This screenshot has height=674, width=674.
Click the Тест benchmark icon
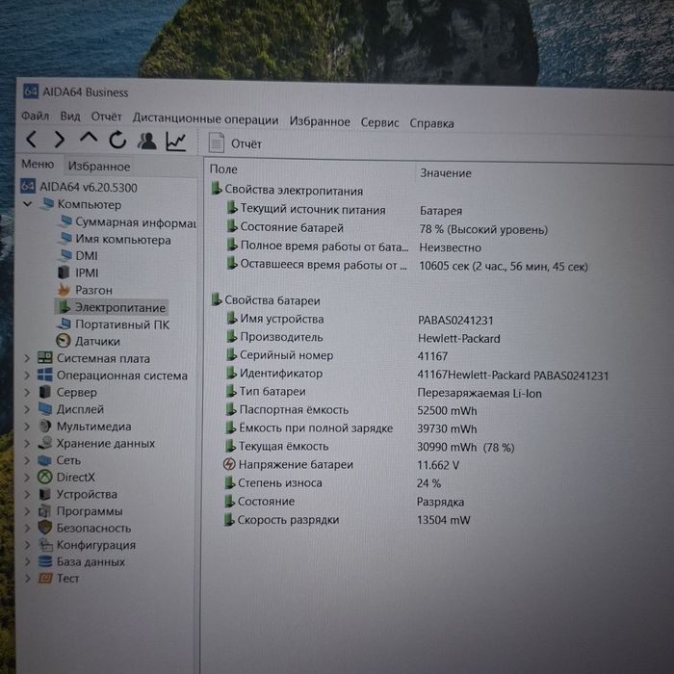pyautogui.click(x=44, y=578)
